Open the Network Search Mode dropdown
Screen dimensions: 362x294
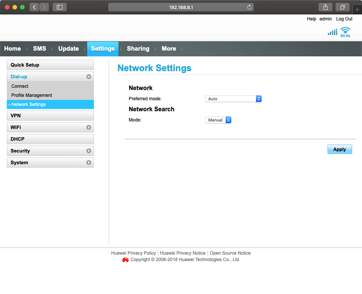click(x=218, y=120)
